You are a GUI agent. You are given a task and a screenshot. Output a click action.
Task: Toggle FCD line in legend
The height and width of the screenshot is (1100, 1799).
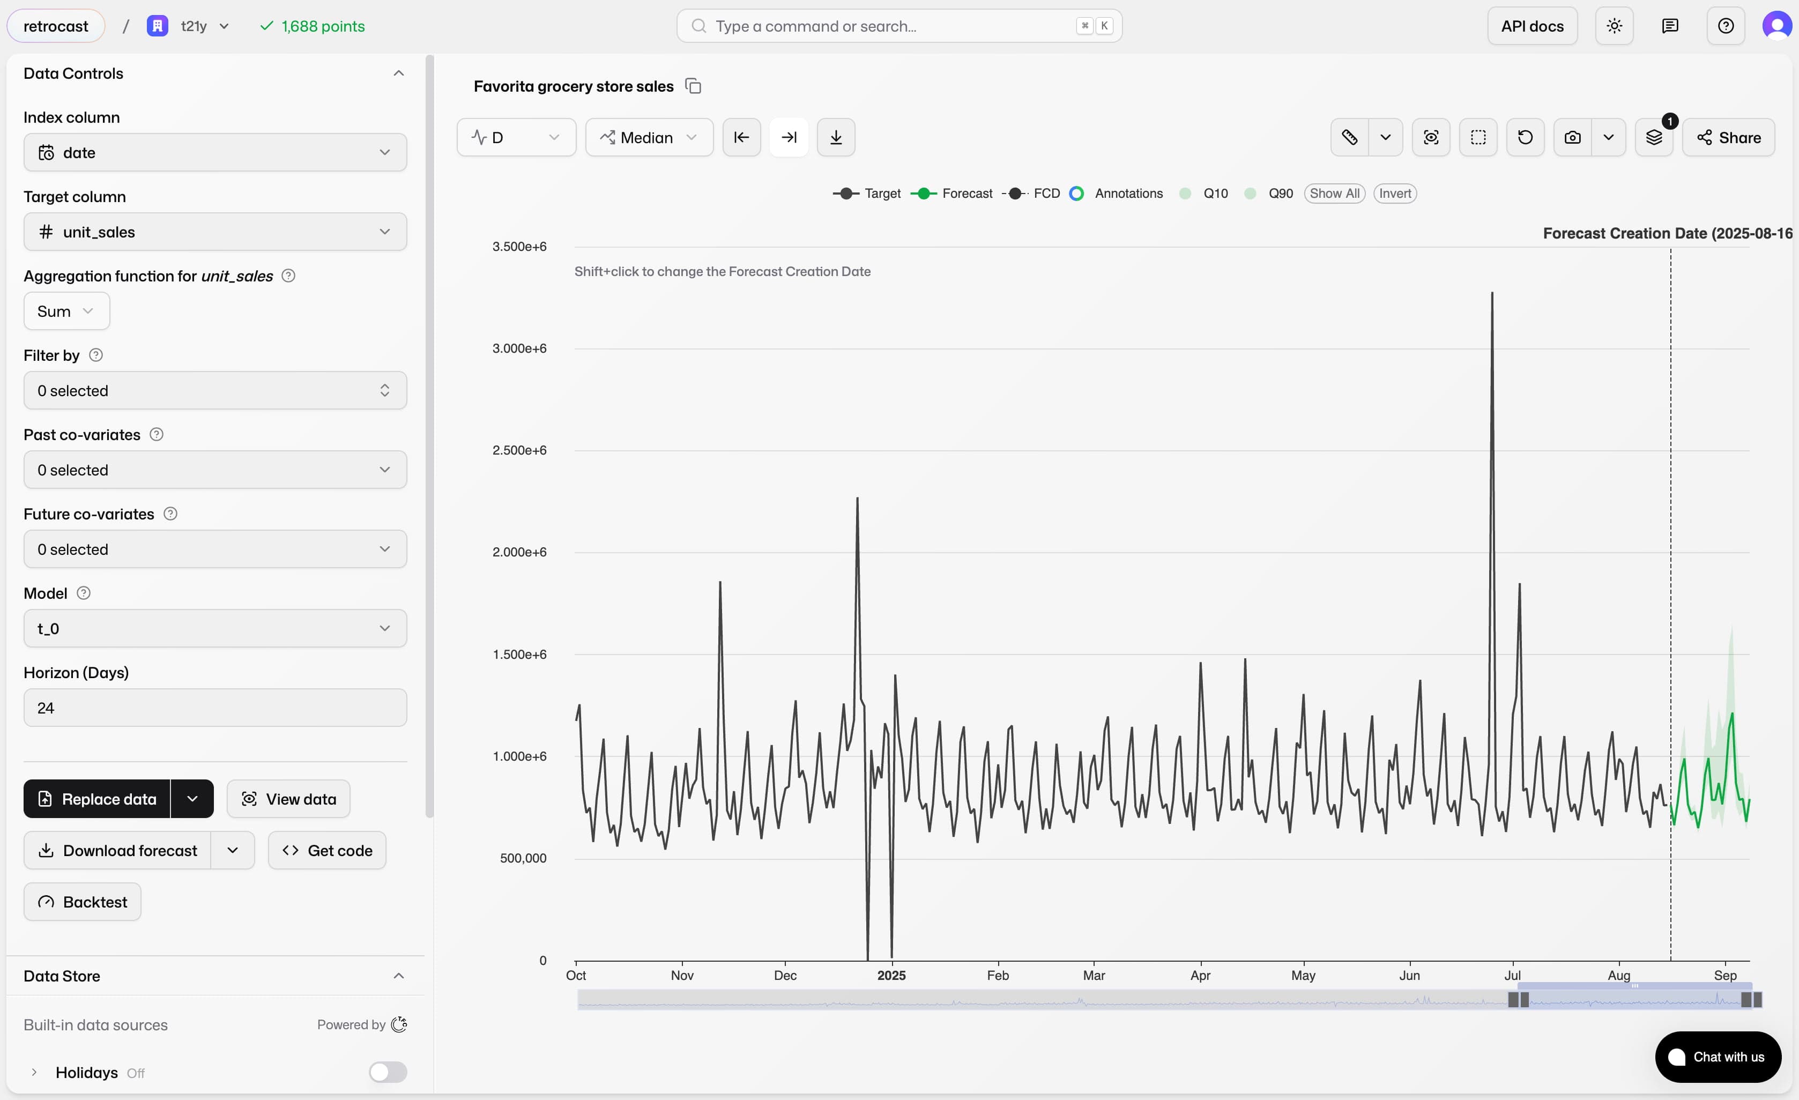coord(1031,194)
